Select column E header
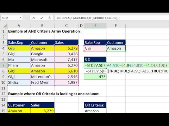This screenshot has width=169, height=126. (x=95, y=26)
